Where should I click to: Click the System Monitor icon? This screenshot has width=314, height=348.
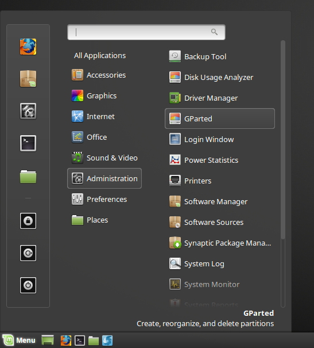click(175, 284)
